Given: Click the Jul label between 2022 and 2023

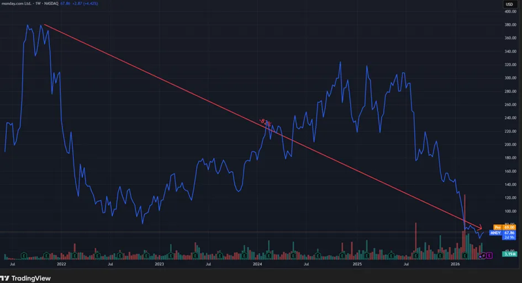Looking at the screenshot, I should coord(110,264).
